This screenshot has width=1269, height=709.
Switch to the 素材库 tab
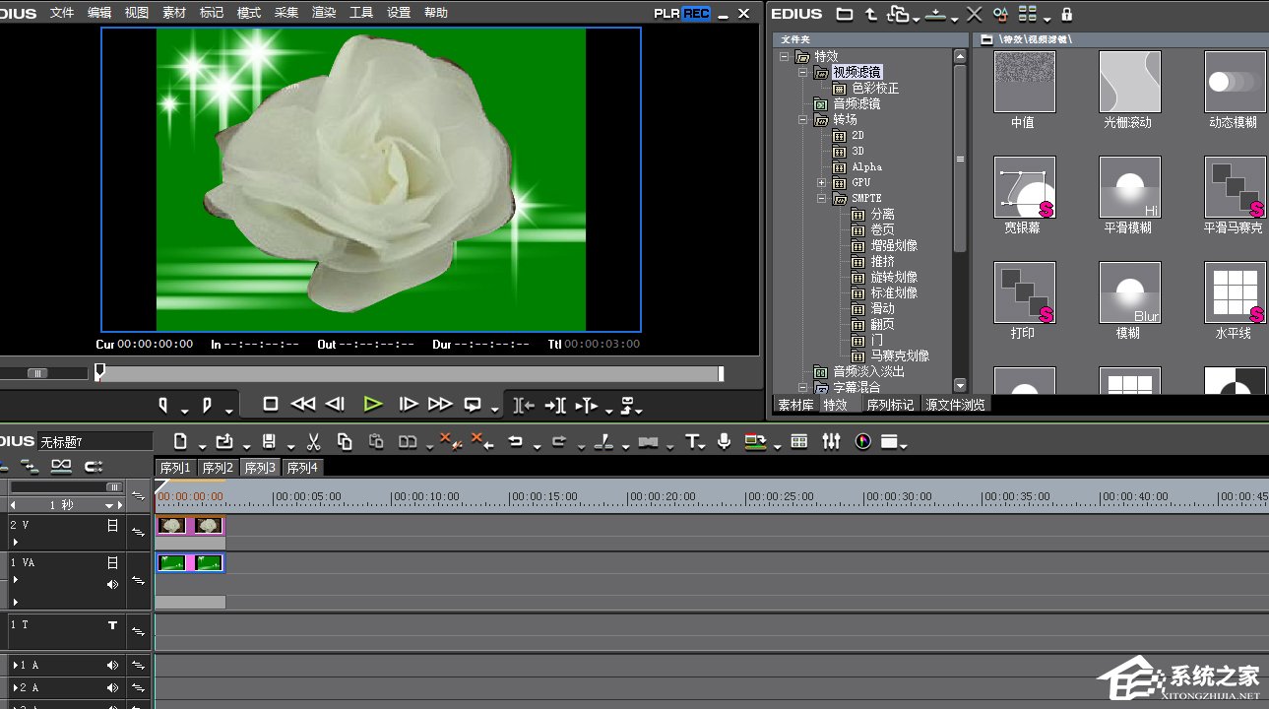[795, 405]
